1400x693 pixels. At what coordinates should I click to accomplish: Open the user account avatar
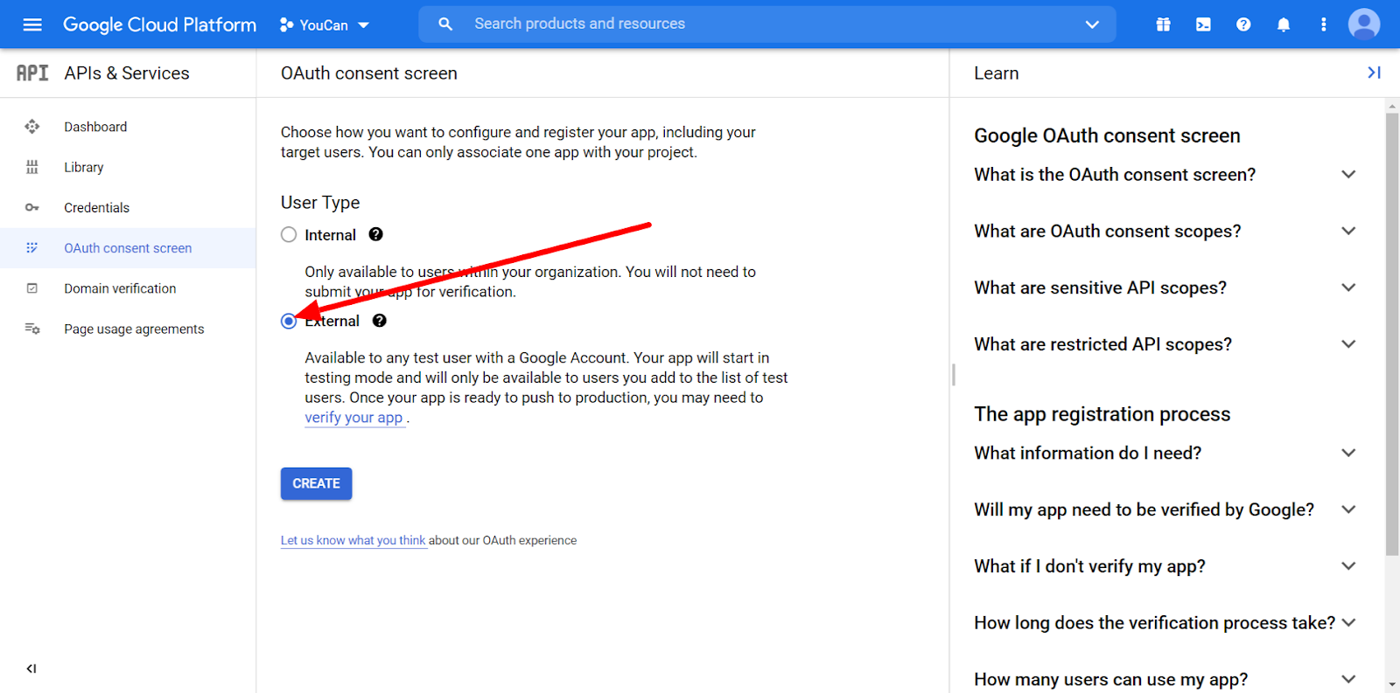point(1364,24)
